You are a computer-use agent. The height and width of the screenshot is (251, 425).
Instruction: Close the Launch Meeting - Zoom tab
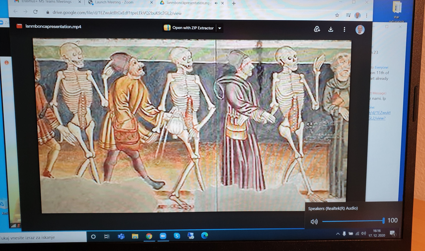coord(151,2)
